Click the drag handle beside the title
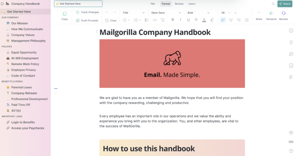This screenshot has width=296, height=156. [97, 32]
